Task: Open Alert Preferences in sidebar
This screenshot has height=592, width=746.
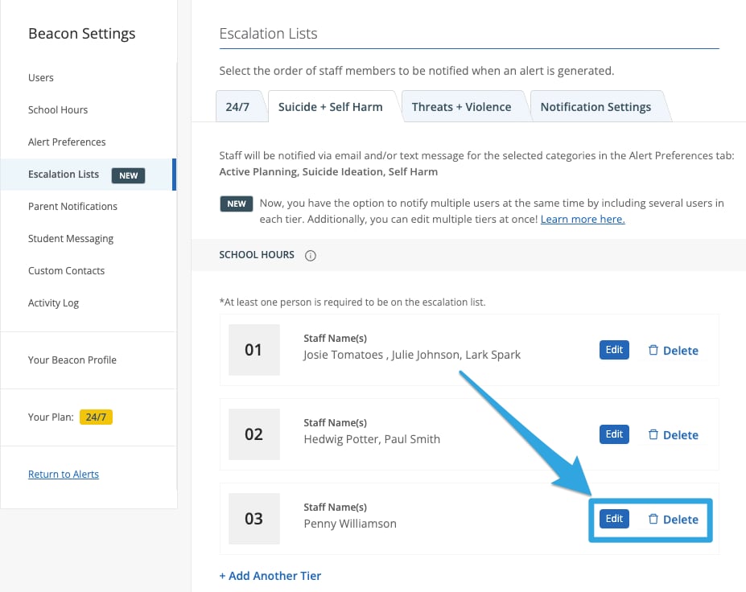Action: click(67, 142)
